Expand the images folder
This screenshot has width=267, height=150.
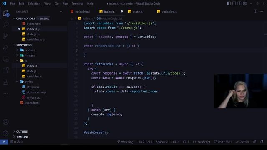click(30, 55)
